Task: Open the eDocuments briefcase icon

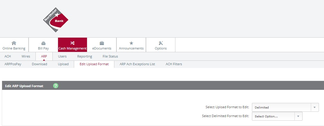Action: click(102, 43)
